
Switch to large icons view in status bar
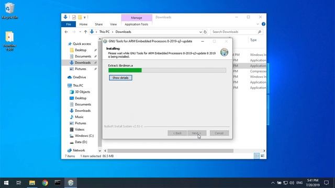(263, 156)
